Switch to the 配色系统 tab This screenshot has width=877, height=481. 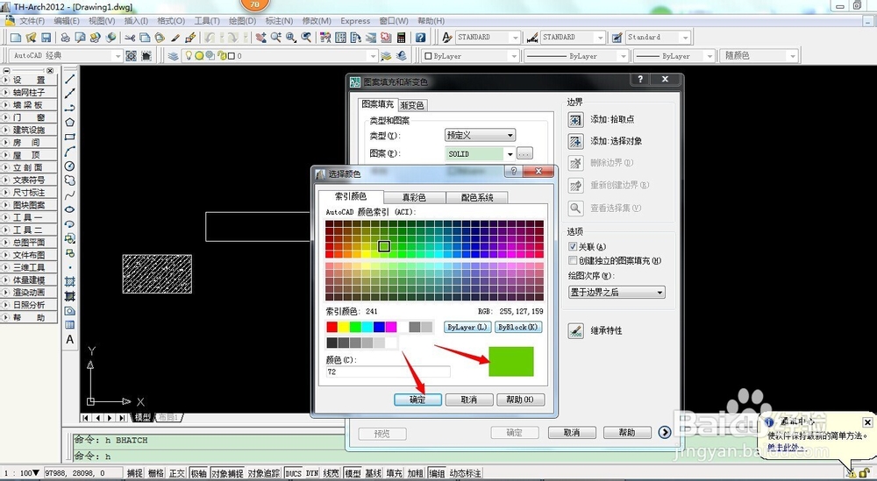(477, 197)
